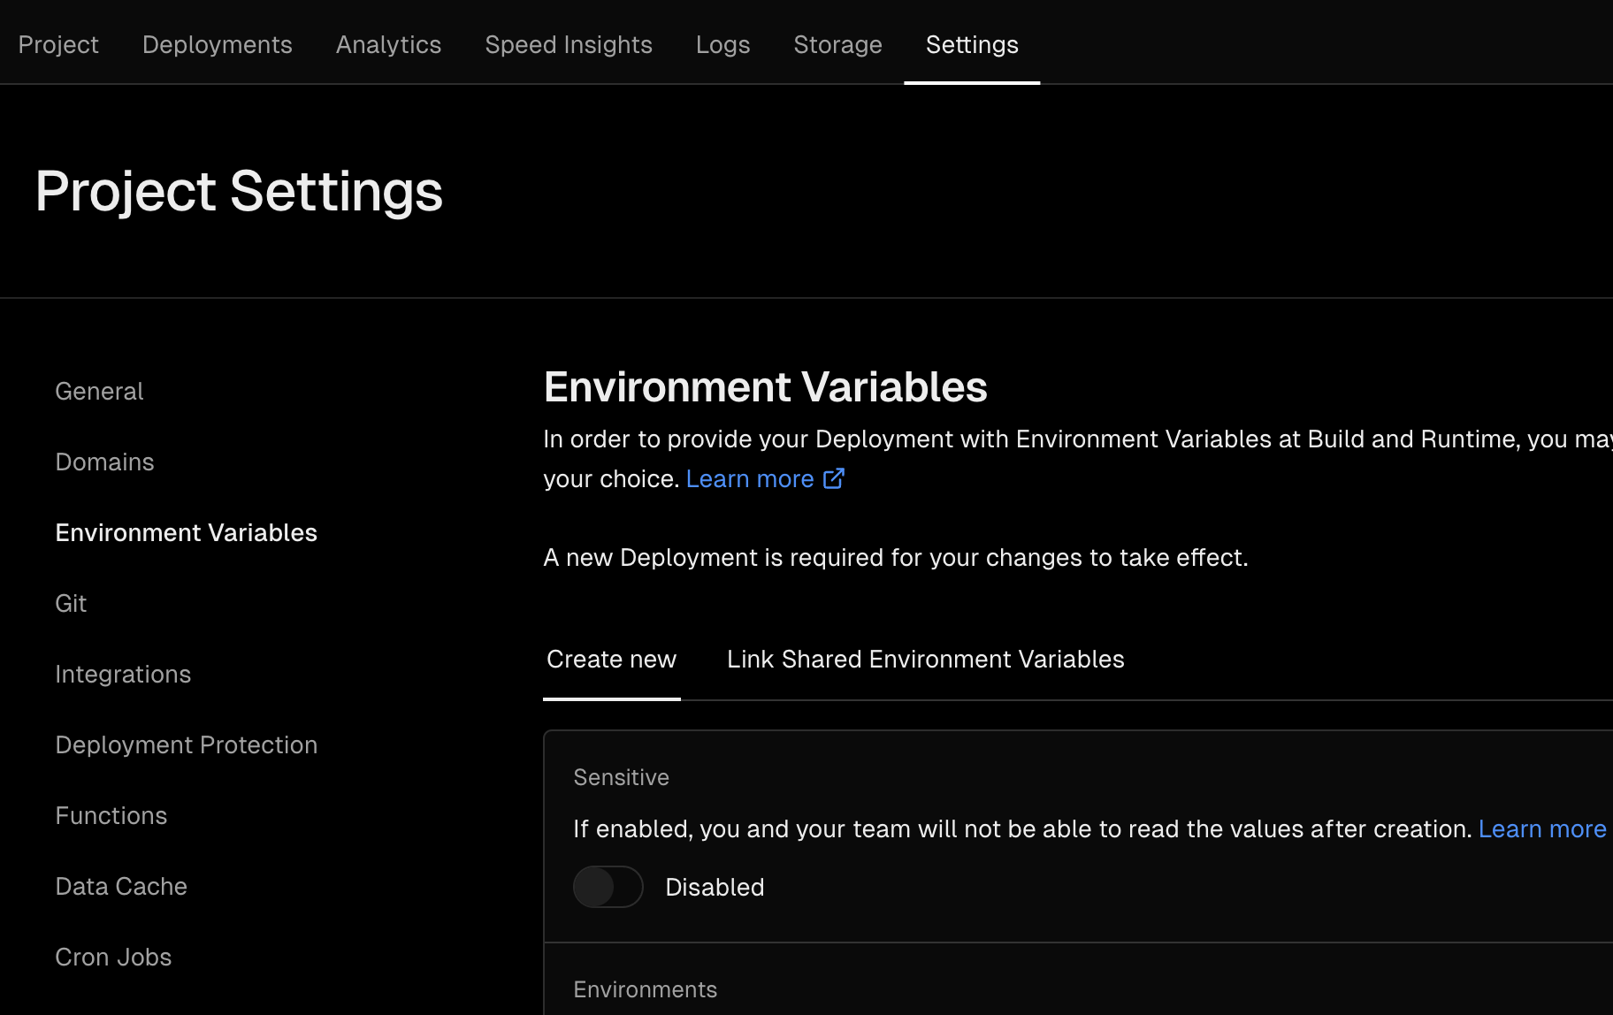Navigate to Cron Jobs settings
1613x1015 pixels.
point(113,957)
